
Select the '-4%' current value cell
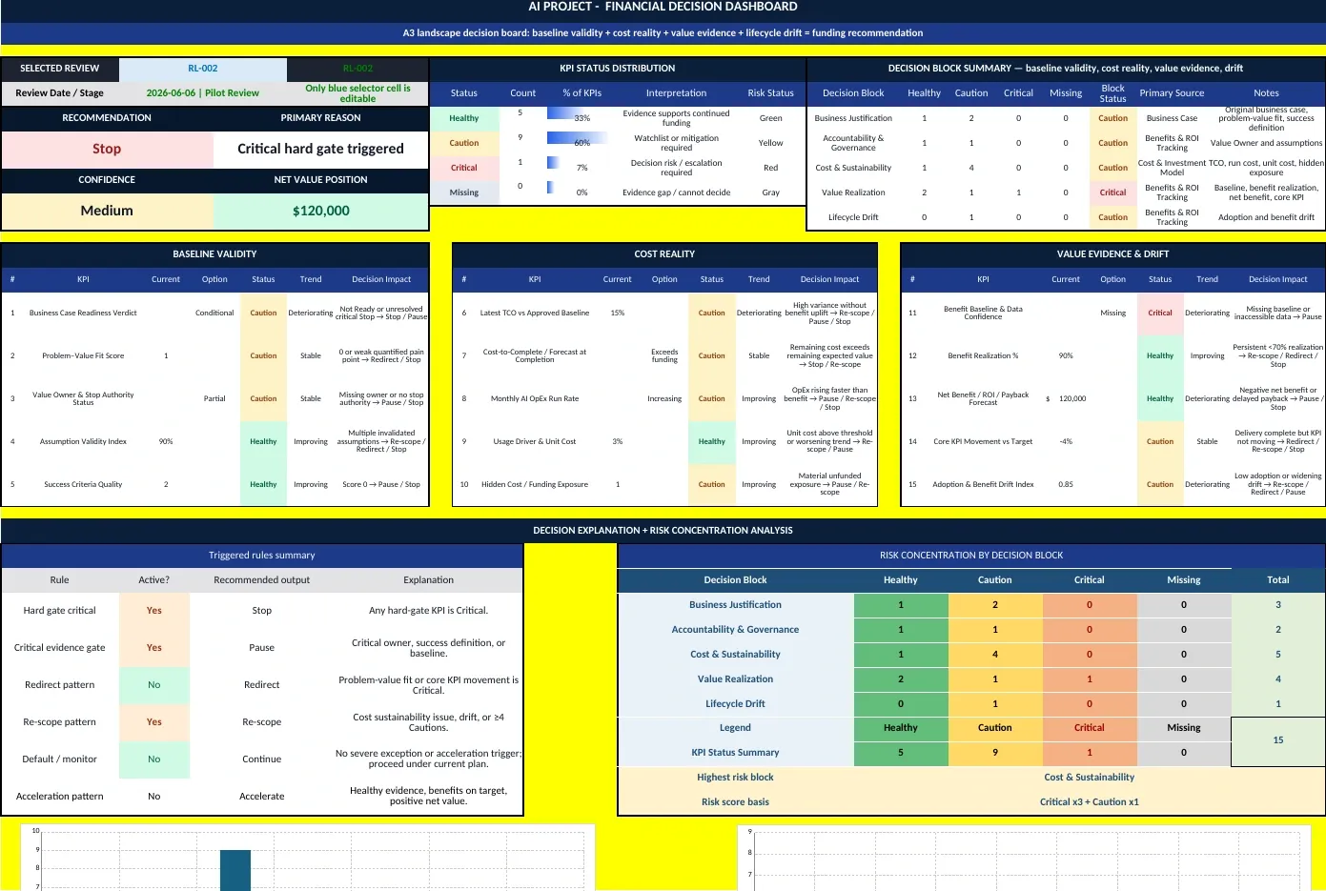(1066, 441)
